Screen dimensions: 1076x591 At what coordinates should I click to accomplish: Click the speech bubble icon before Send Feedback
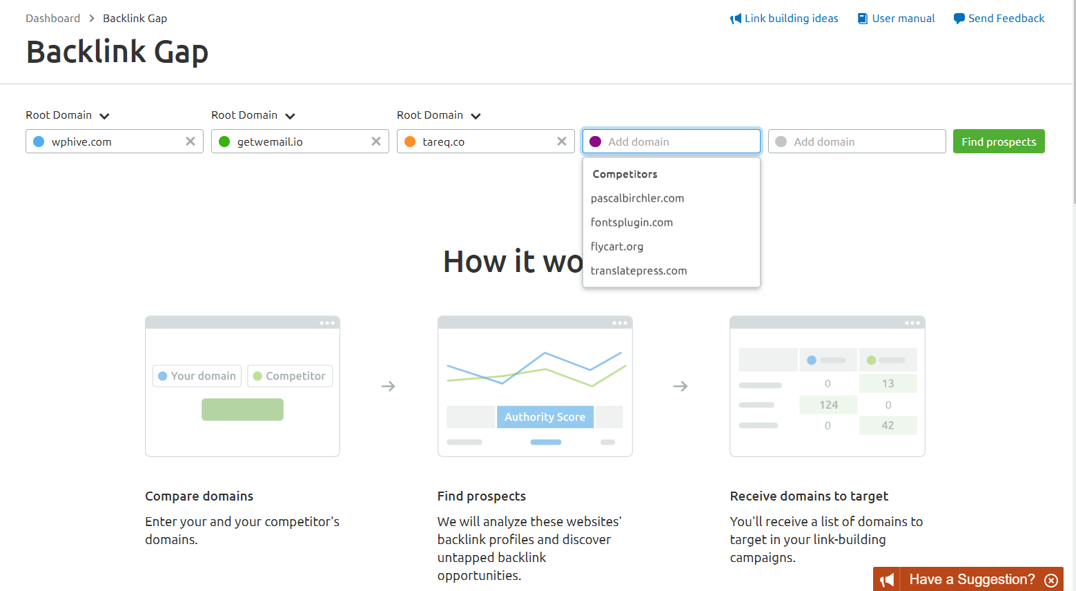point(959,18)
